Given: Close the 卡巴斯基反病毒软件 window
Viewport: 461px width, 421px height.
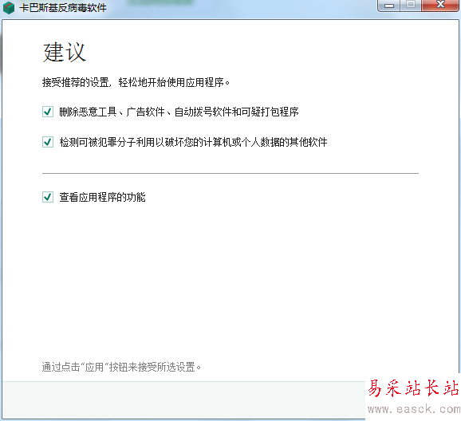Looking at the screenshot, I should 440,6.
